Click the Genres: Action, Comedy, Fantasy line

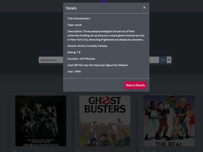pyautogui.click(x=87, y=46)
